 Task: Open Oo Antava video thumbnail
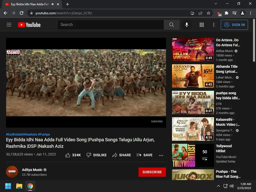193,49
